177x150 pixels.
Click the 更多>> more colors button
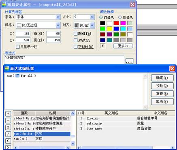pyautogui.click(x=123, y=46)
